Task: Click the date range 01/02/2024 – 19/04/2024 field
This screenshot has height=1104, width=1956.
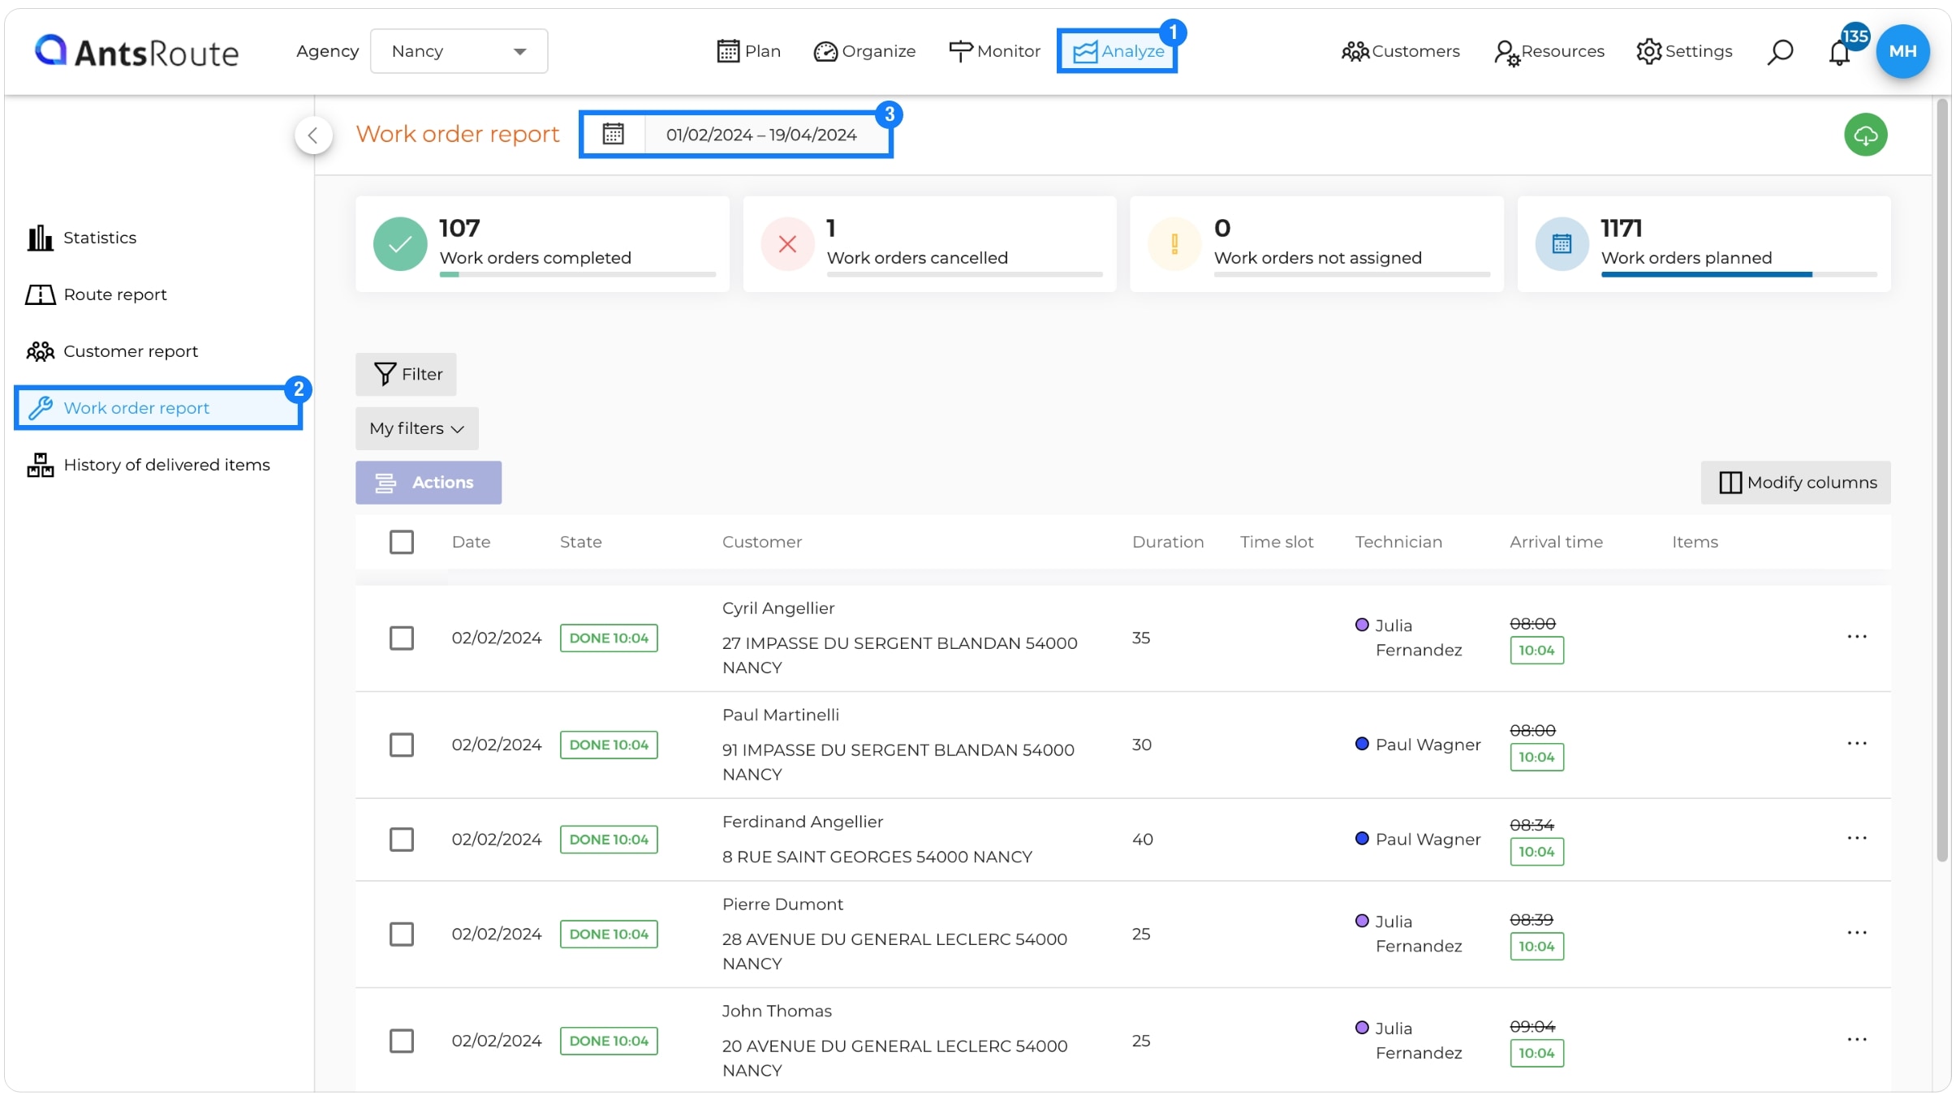Action: tap(761, 135)
